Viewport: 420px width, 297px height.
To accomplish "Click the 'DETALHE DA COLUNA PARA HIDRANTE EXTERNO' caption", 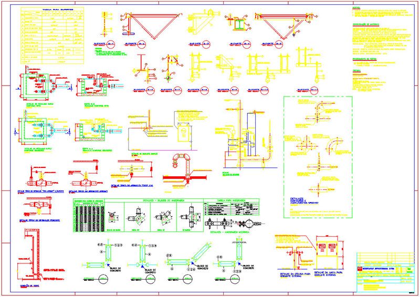I will pos(294,275).
